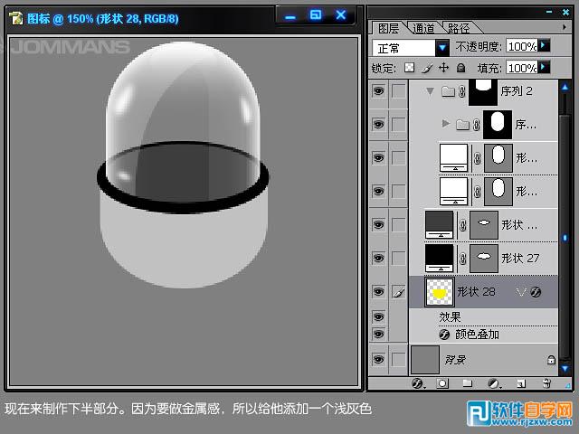Viewport: 579px width, 434px height.
Task: Toggle visibility of all 效果 effects
Action: point(378,316)
